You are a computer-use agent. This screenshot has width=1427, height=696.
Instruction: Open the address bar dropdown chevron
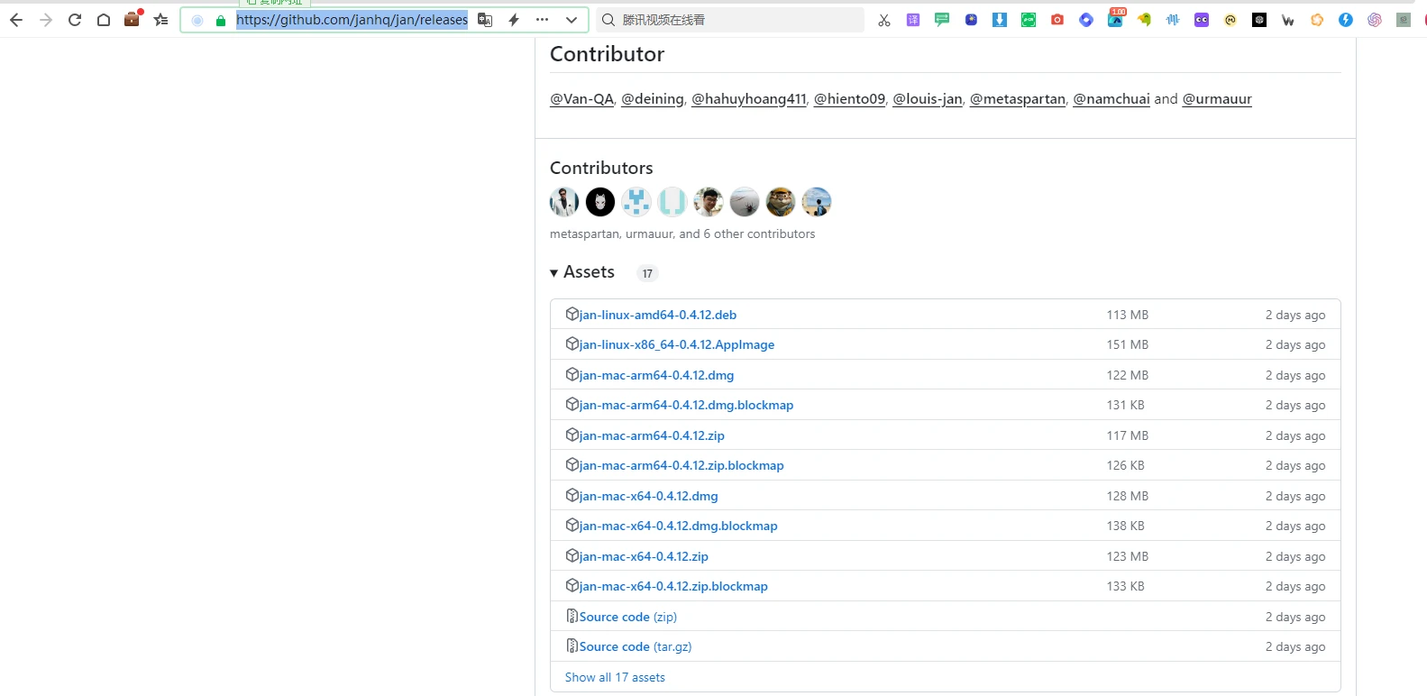click(572, 20)
